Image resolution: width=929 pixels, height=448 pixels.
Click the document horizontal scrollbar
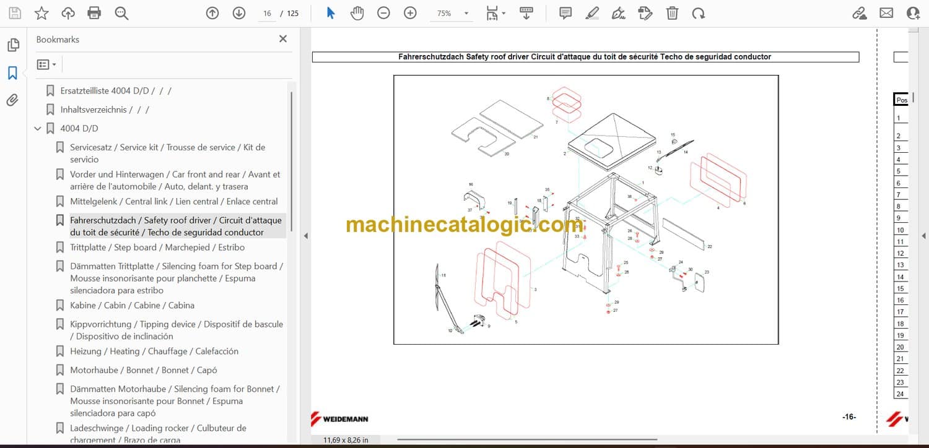[527, 440]
